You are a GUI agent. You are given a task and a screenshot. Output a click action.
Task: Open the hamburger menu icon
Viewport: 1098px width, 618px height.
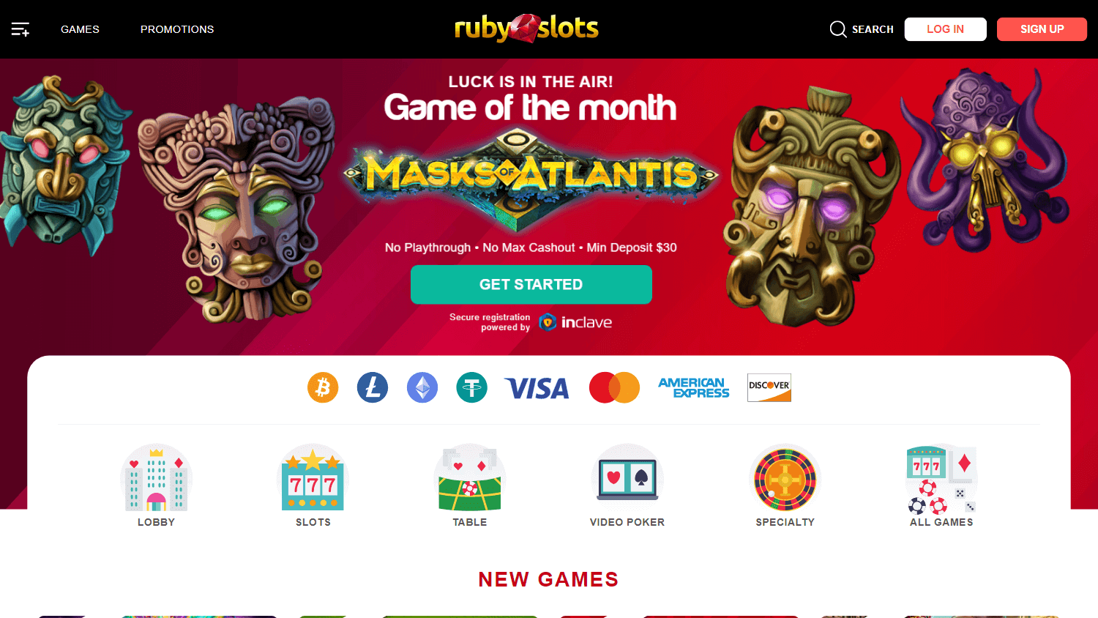pos(20,29)
